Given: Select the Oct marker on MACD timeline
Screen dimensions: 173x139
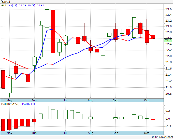Looking at the screenshot, I should [146, 133].
